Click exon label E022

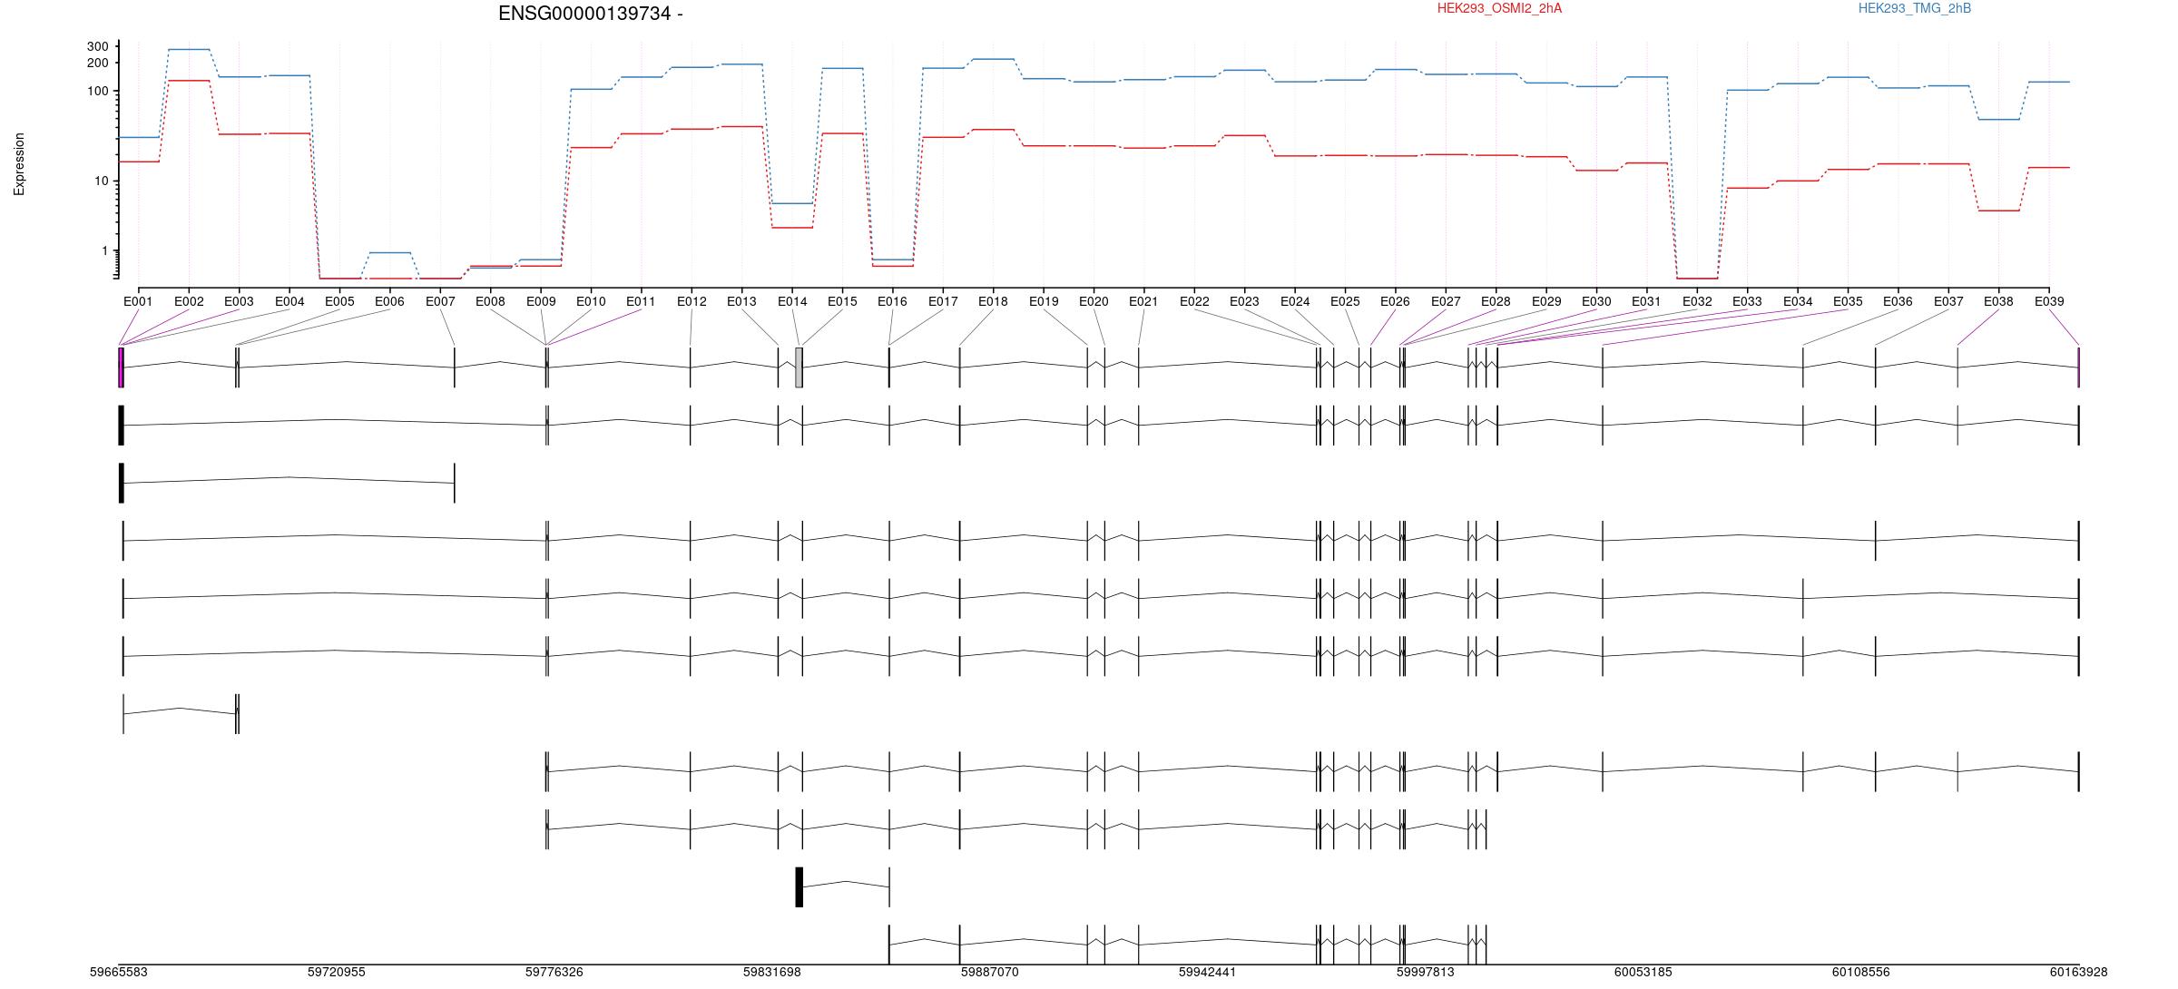(x=1194, y=301)
